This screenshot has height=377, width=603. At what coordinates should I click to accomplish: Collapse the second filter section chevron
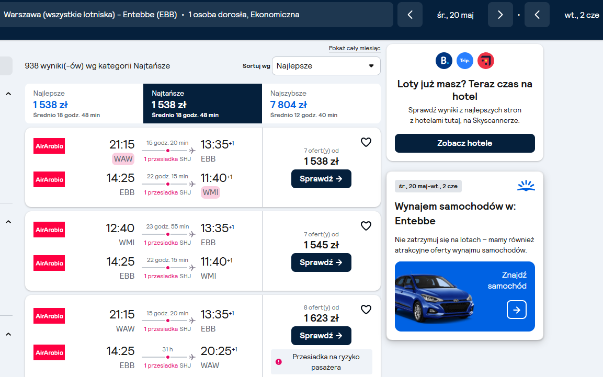[8, 222]
